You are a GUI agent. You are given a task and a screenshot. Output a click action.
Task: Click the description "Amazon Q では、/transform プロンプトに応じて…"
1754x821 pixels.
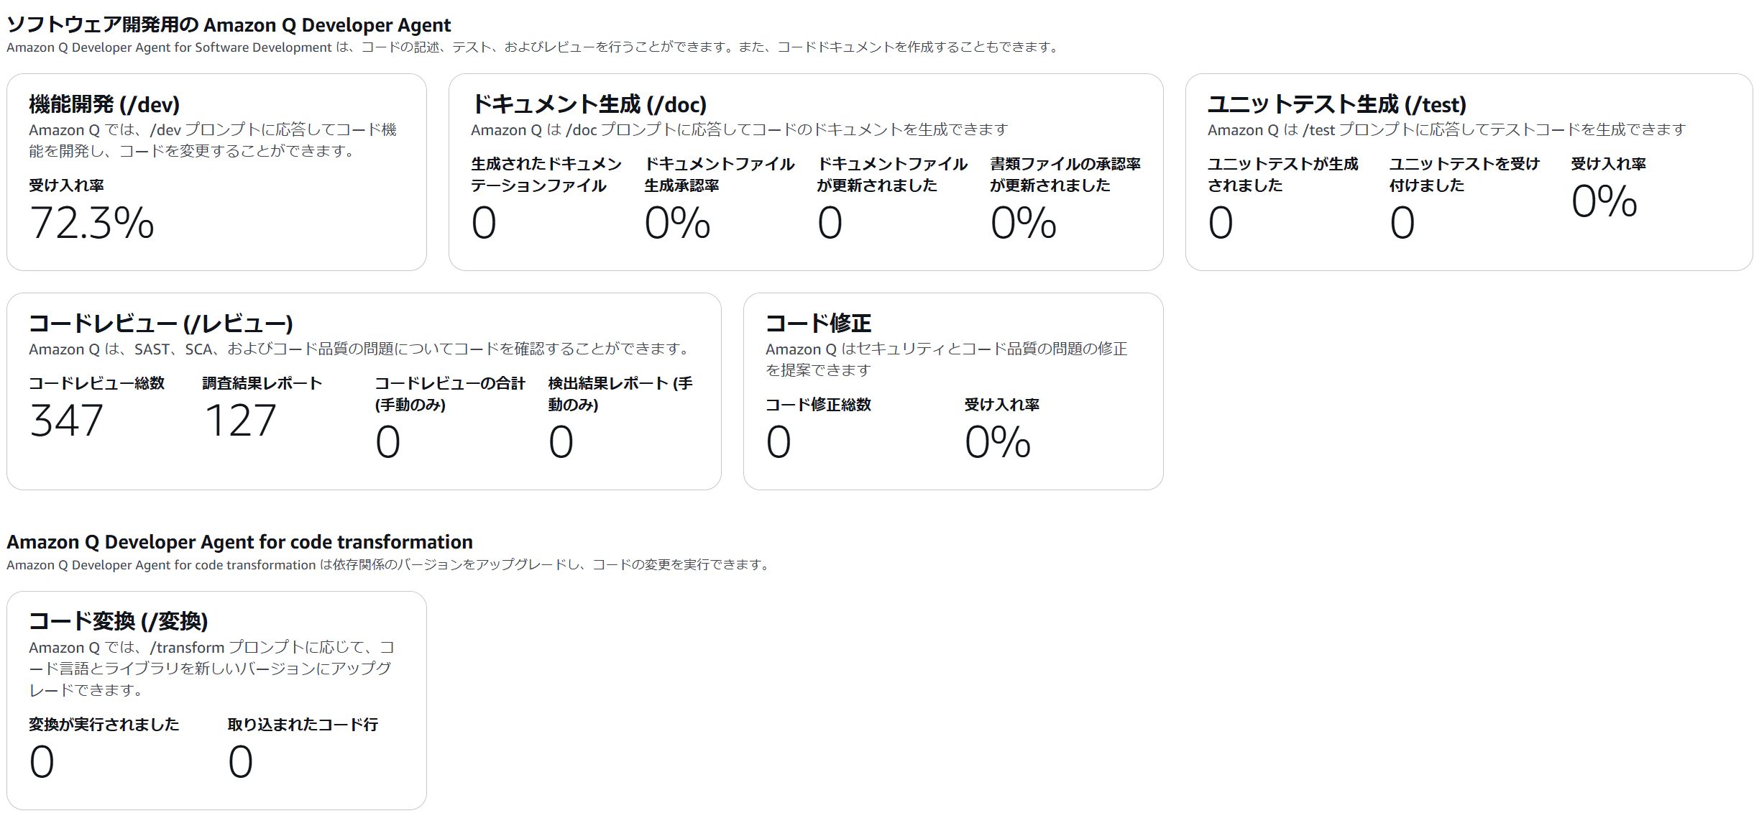pyautogui.click(x=212, y=669)
